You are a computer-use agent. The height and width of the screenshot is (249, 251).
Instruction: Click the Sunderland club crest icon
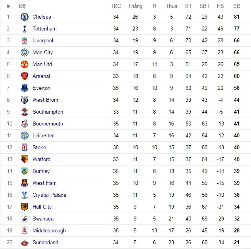point(25,243)
